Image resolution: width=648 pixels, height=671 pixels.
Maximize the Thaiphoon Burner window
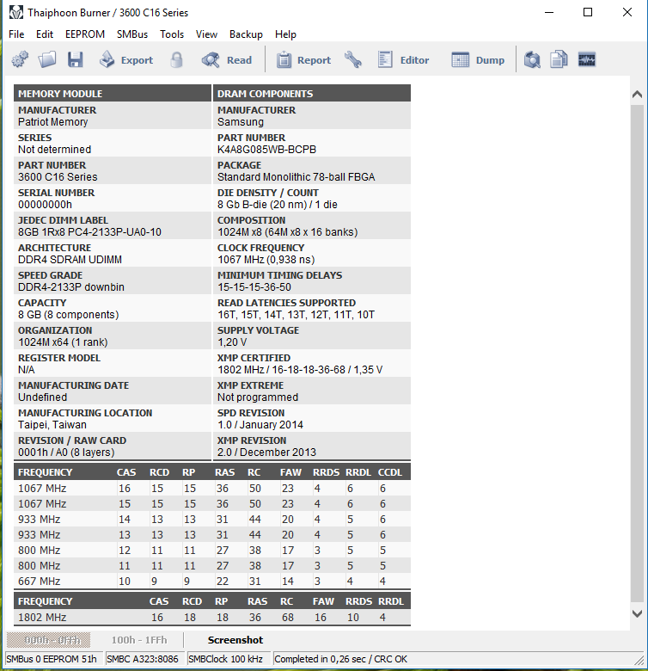pos(588,12)
